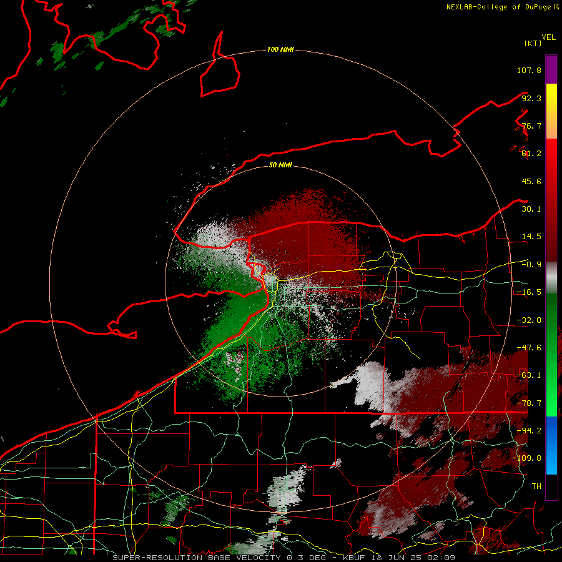562x562 pixels.
Task: Click the 100 NMI range ring label
Action: pyautogui.click(x=280, y=49)
